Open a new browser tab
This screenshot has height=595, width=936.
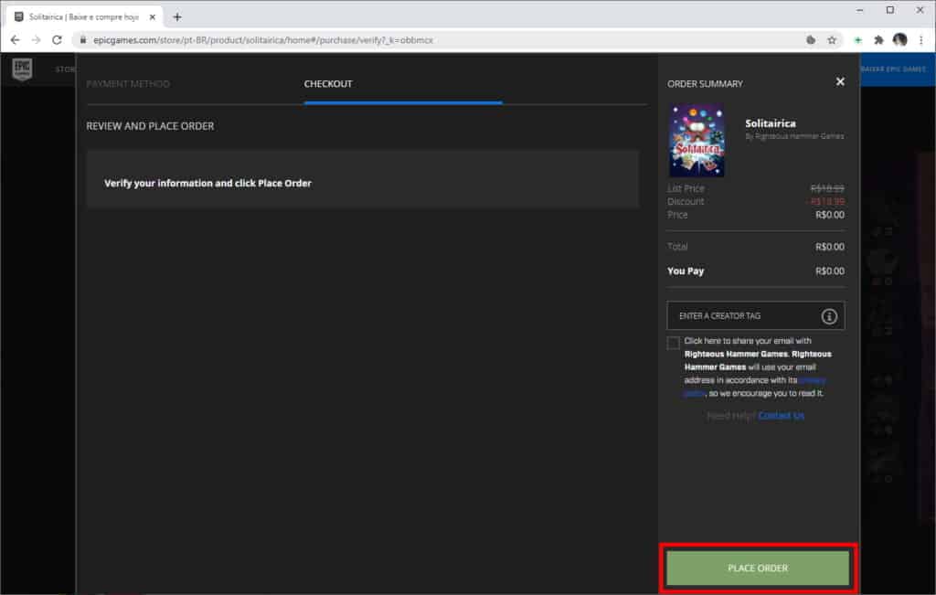pyautogui.click(x=176, y=16)
